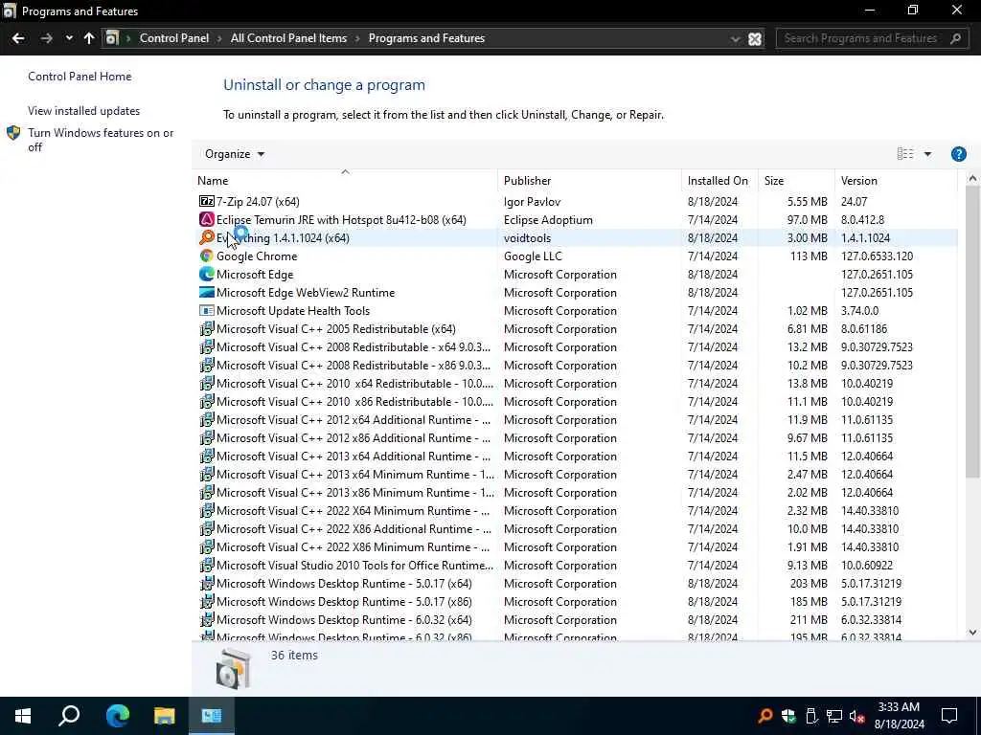Open the recent locations dropdown
The width and height of the screenshot is (981, 735).
(69, 38)
